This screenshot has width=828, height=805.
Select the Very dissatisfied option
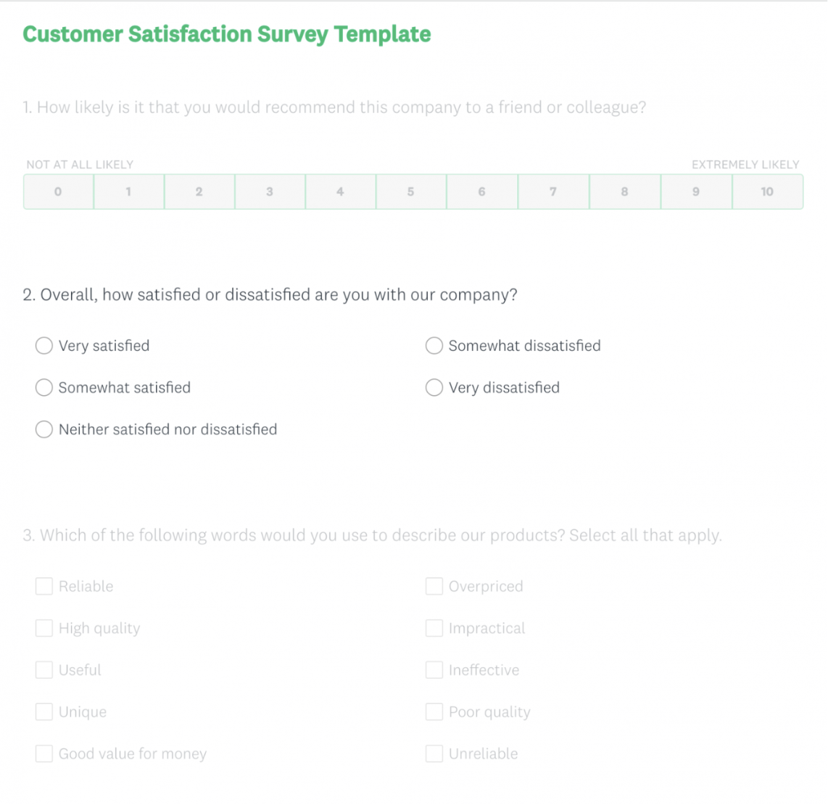coord(434,388)
